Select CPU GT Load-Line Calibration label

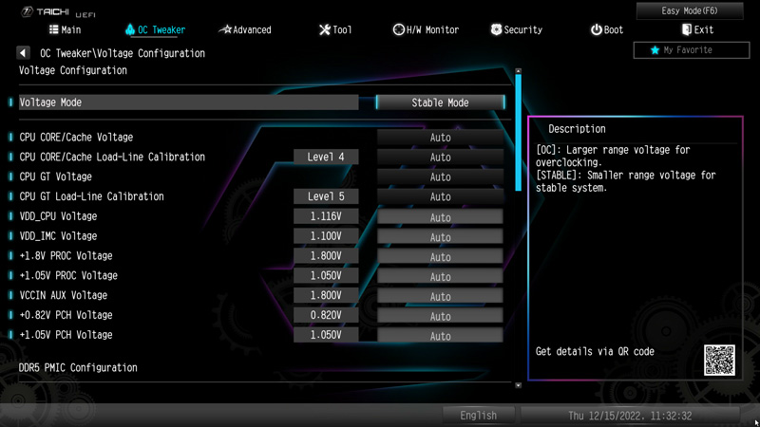[91, 196]
